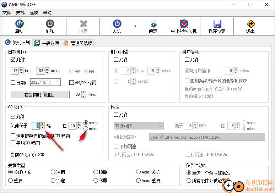This screenshot has height=193, width=275.
Task: Open the 选项 menu
Action: coord(34,13)
